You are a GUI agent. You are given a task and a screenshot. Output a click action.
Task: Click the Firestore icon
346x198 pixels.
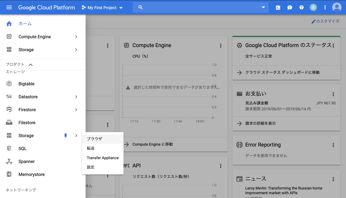9,110
